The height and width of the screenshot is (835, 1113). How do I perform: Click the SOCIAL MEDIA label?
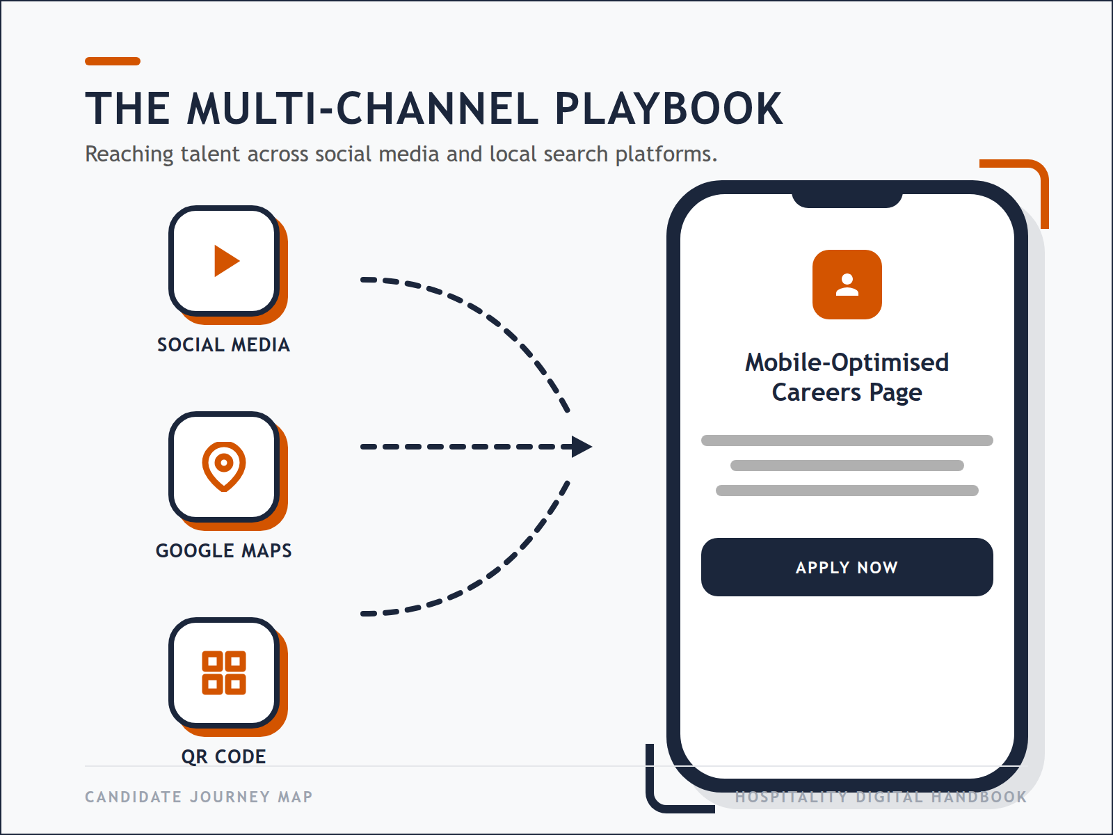[224, 344]
